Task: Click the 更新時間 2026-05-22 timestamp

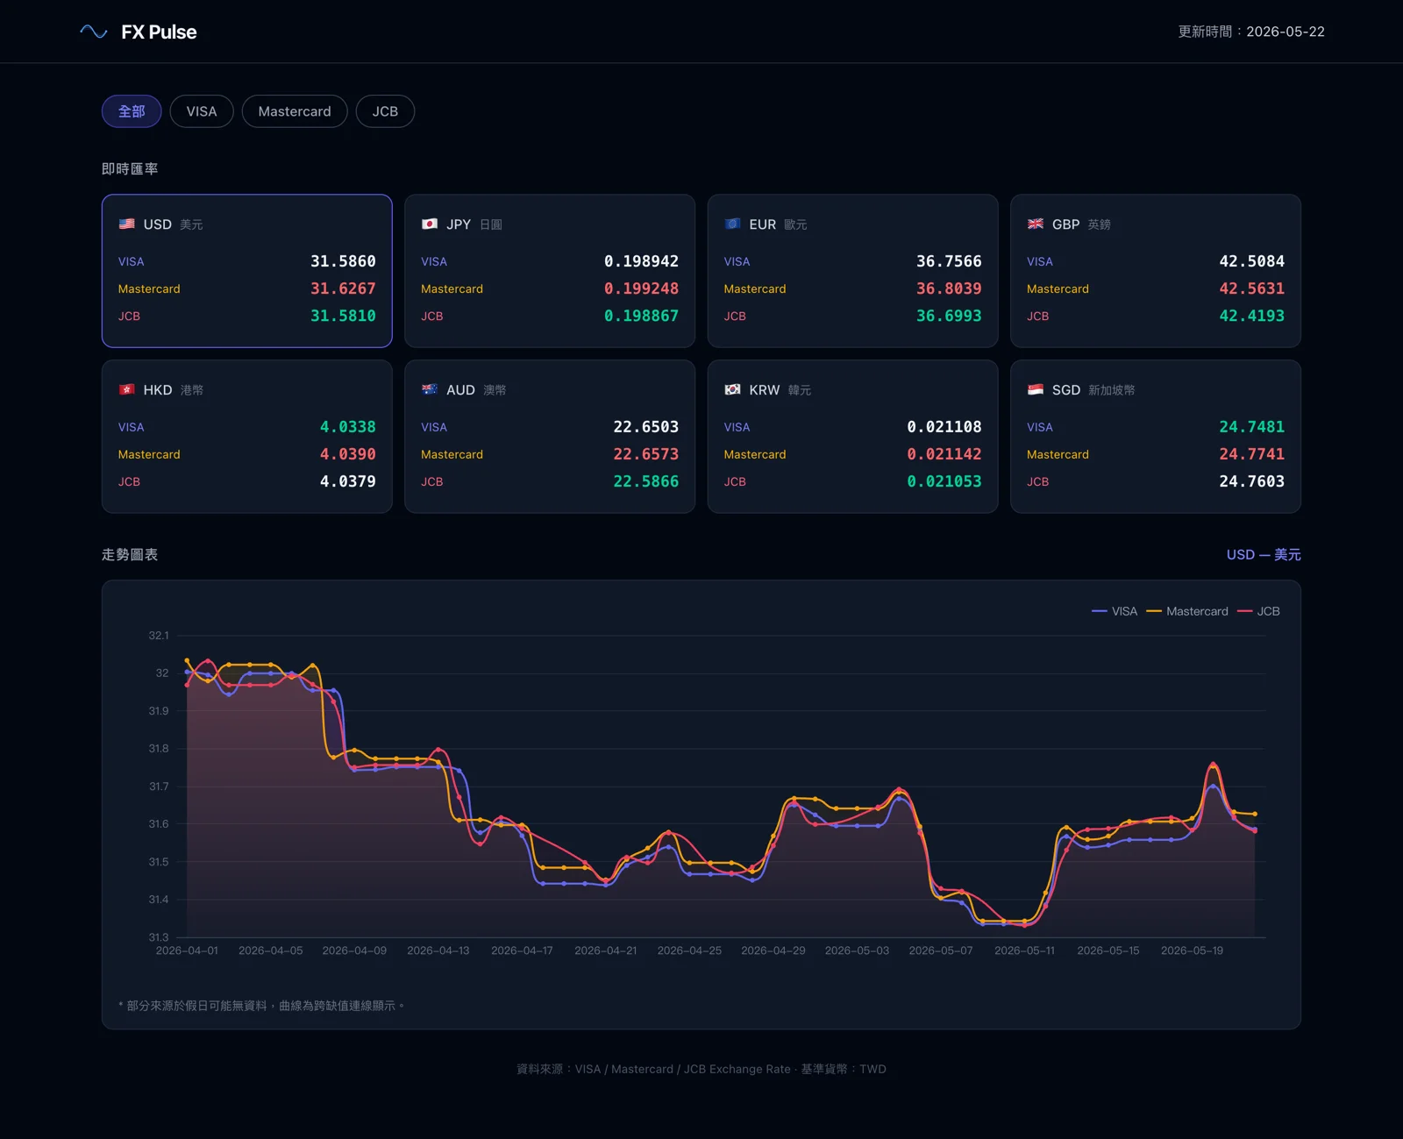Action: (x=1250, y=32)
